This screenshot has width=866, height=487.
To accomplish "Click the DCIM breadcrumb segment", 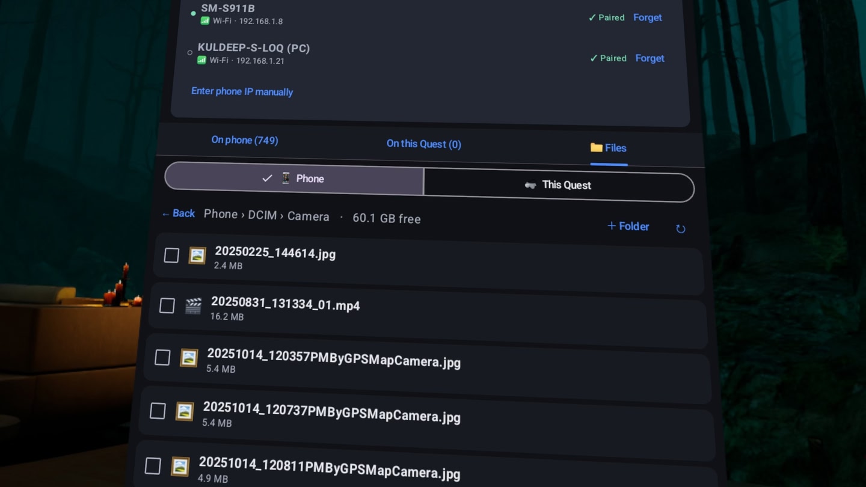I will (262, 215).
